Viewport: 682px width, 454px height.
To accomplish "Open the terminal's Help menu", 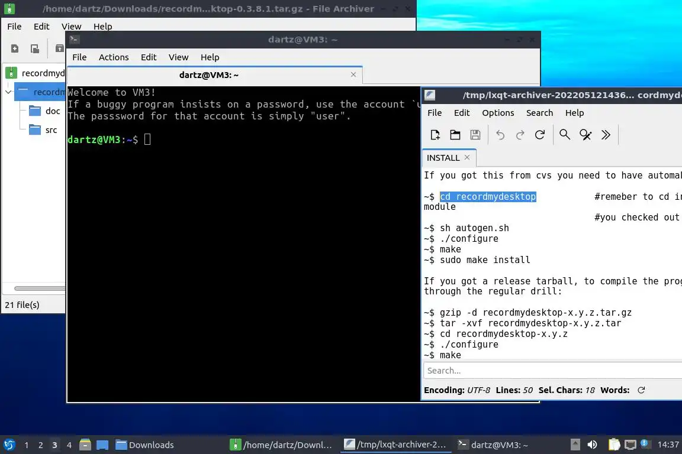I will point(210,57).
